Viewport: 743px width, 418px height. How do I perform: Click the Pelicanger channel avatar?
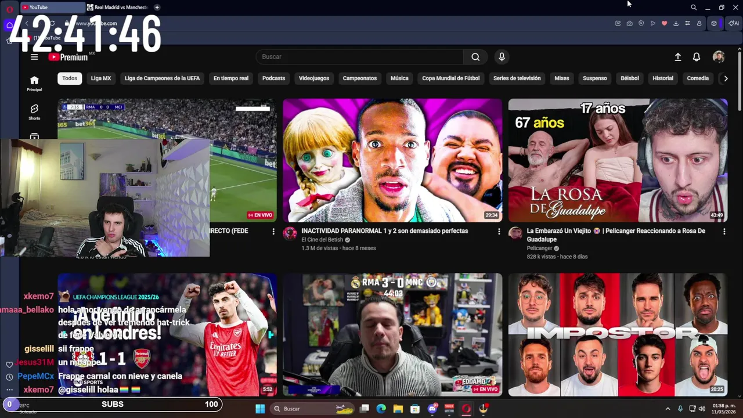[515, 233]
